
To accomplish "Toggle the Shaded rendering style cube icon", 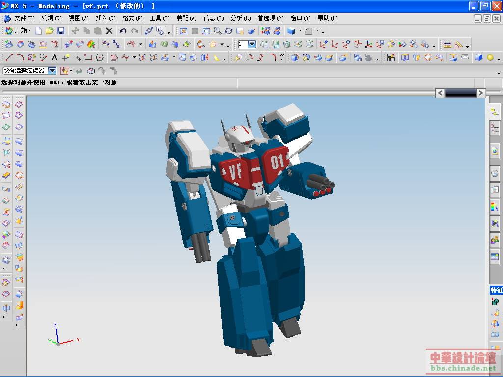I will (291, 31).
